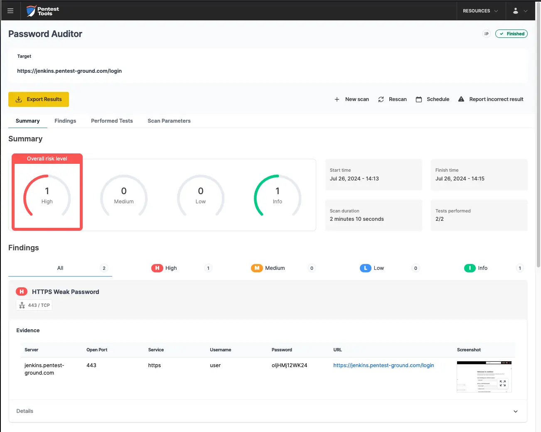Click the warning triangle icon
Viewport: 541px width, 432px height.
point(461,99)
